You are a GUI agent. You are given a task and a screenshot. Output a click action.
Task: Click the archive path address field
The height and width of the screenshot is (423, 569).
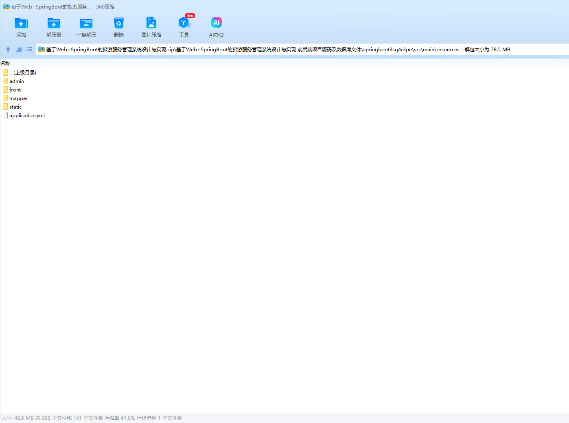[x=302, y=49]
